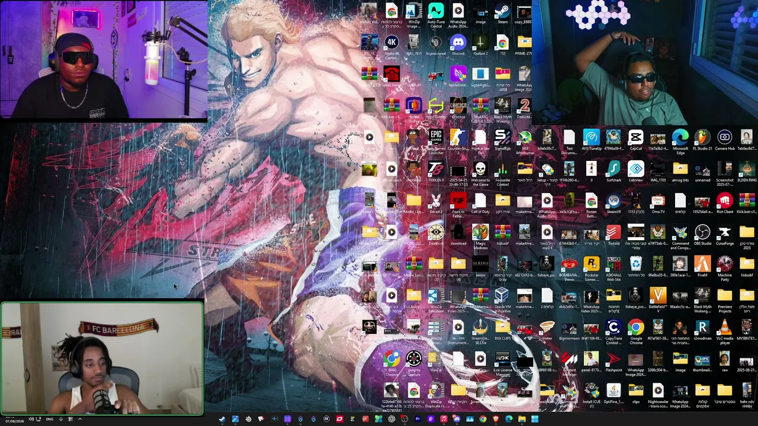Screen dimensions: 758x426
Task: Launch FL Studio 21 desktop shortcut
Action: 702,141
